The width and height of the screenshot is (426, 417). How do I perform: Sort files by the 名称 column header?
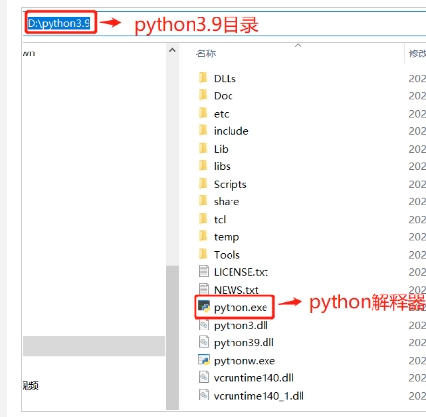click(206, 53)
